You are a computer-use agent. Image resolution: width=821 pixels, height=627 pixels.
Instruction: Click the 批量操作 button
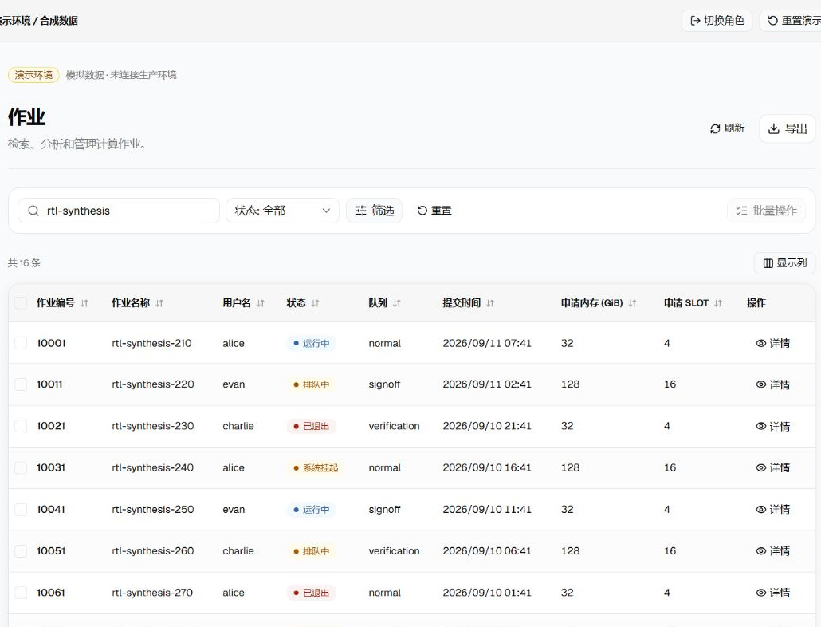(x=766, y=211)
